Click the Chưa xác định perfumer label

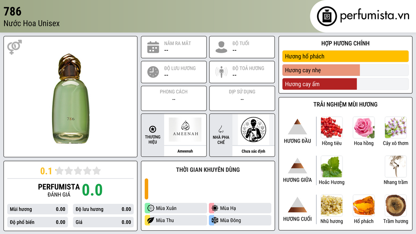click(x=253, y=151)
